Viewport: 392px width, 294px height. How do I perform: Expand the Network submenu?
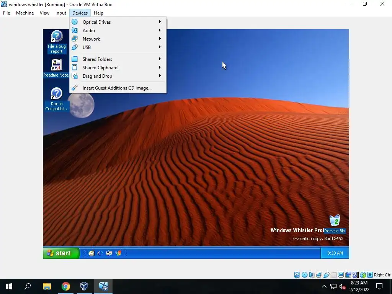118,39
